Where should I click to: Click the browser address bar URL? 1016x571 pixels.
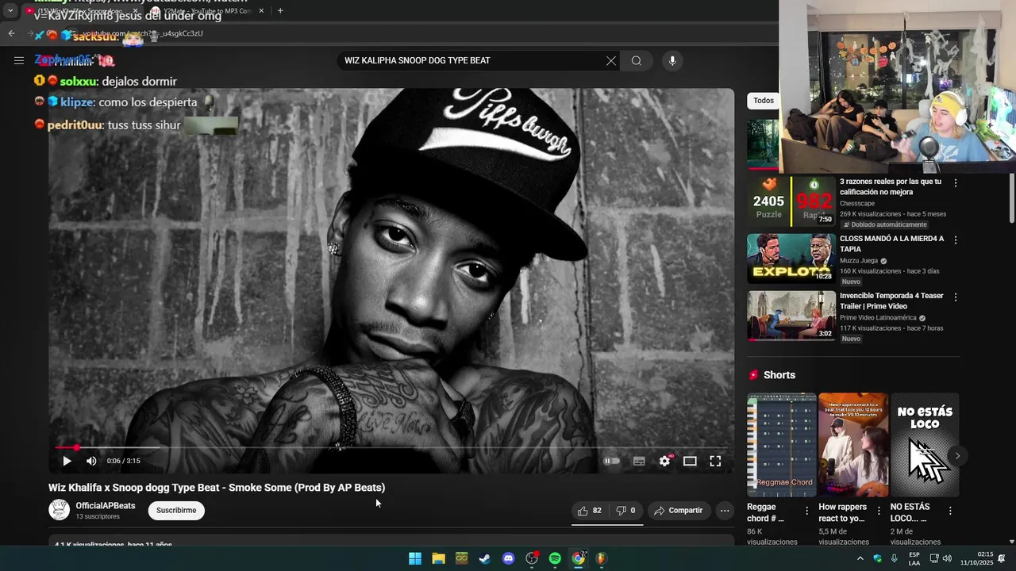pyautogui.click(x=143, y=34)
